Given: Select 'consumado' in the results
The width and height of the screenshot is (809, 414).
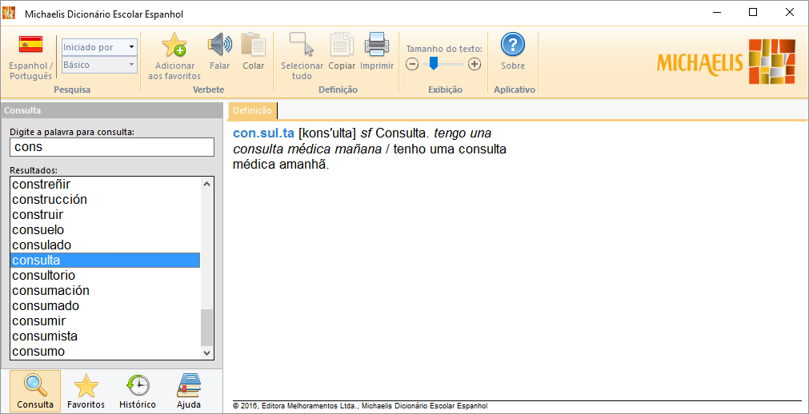Looking at the screenshot, I should (x=106, y=306).
